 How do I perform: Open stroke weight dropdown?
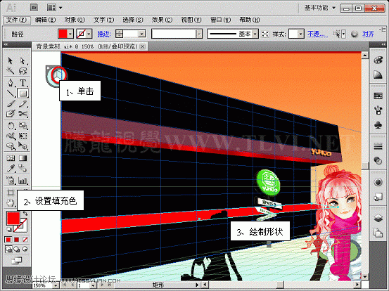coord(142,34)
